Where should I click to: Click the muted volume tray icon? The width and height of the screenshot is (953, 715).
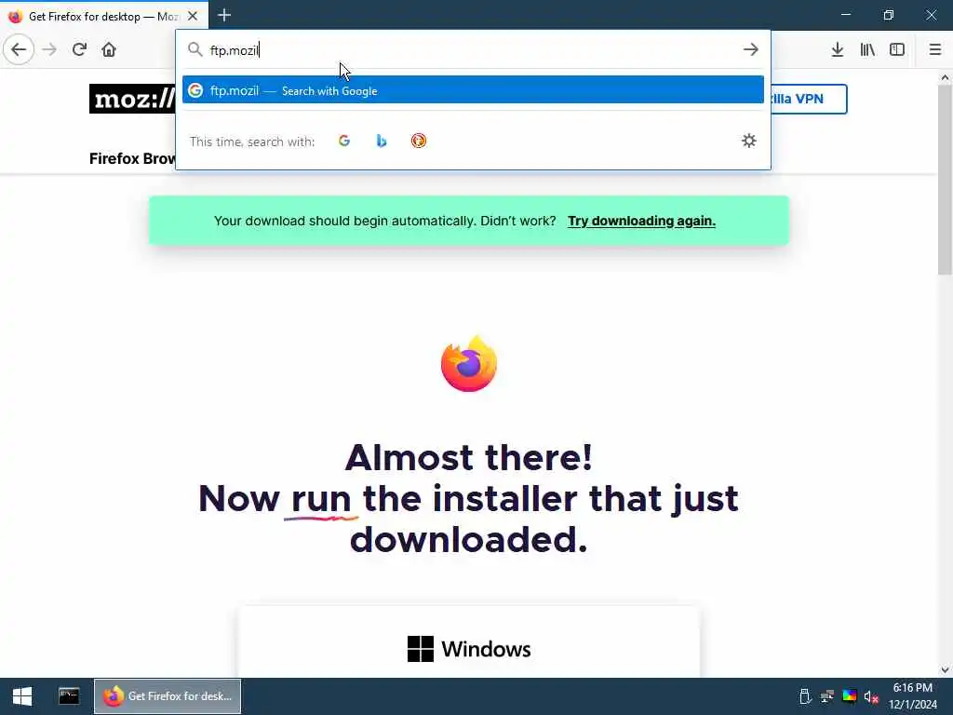871,696
